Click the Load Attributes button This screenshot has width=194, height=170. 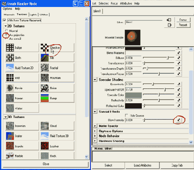(x=143, y=165)
